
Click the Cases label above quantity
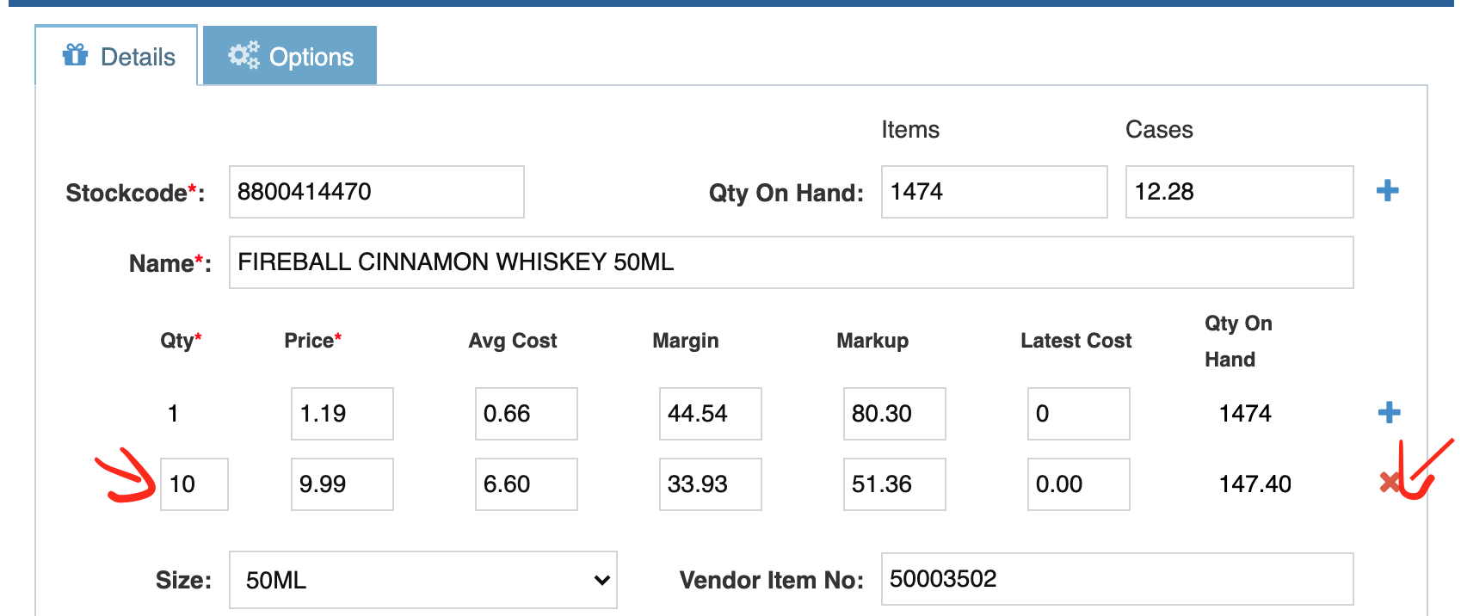tap(1159, 130)
